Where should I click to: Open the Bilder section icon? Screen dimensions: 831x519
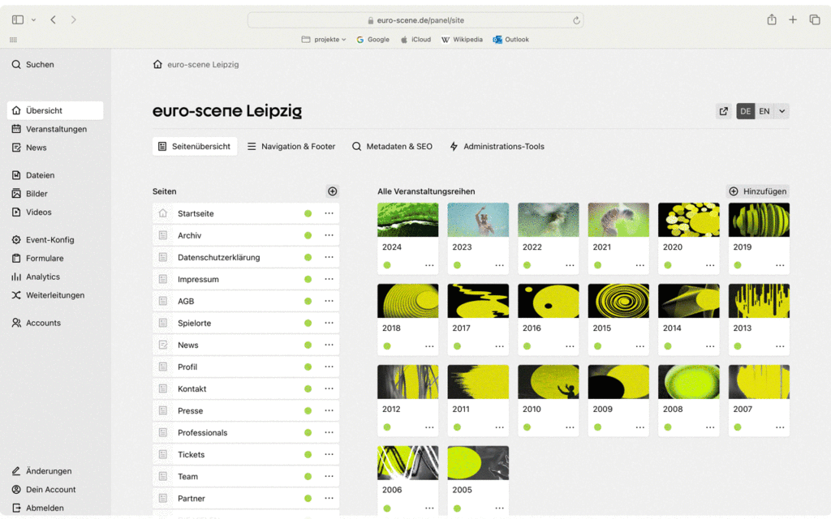pos(17,194)
